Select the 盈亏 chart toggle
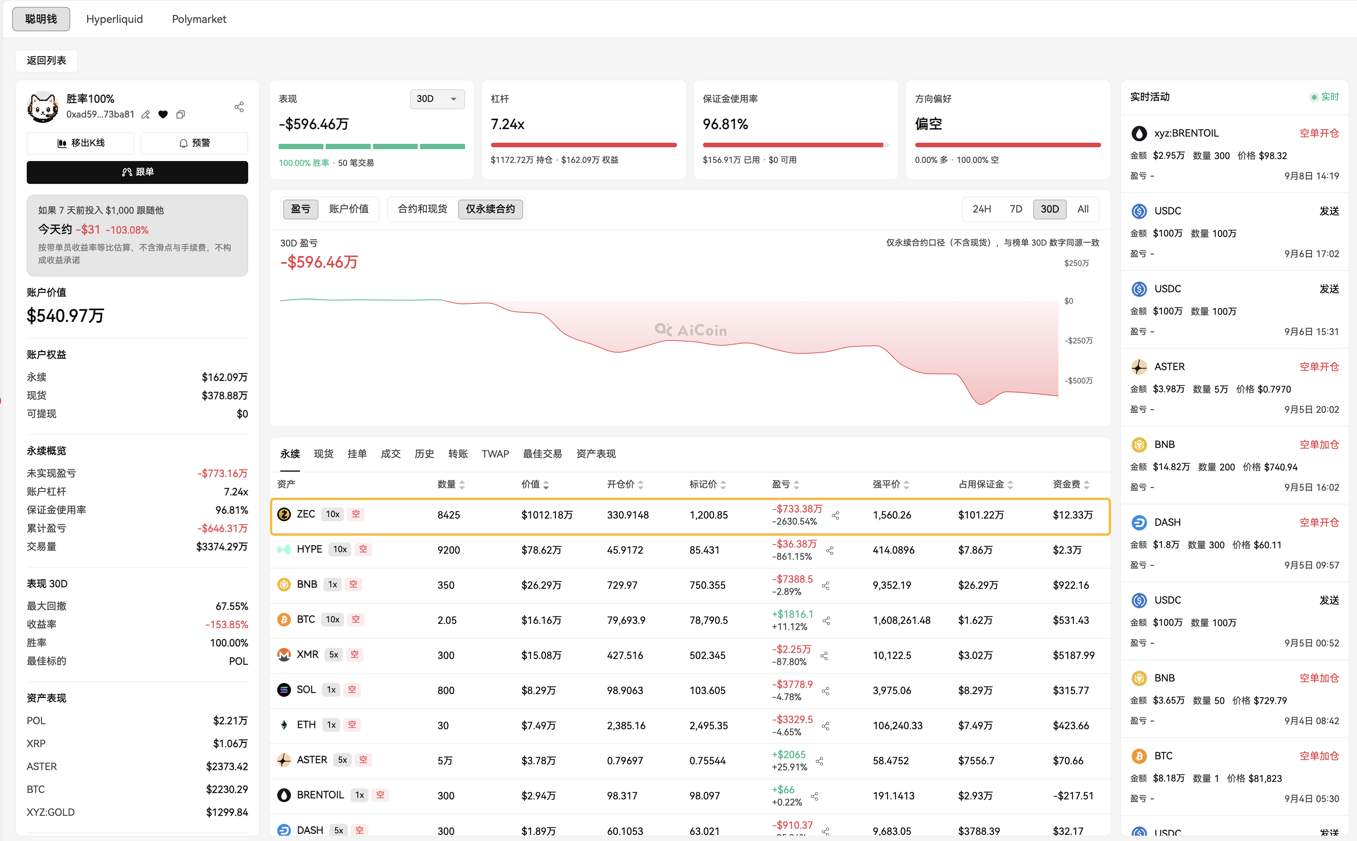 tap(300, 209)
